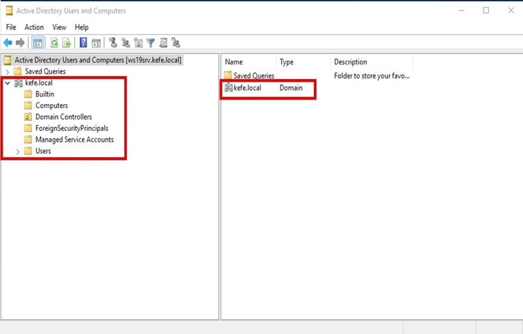The image size is (523, 334).
Task: Toggle Show/Hide Action Pane toolbar icon
Action: [96, 43]
